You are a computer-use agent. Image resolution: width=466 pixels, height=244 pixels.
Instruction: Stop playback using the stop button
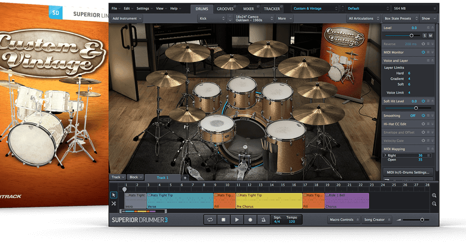pyautogui.click(x=223, y=220)
